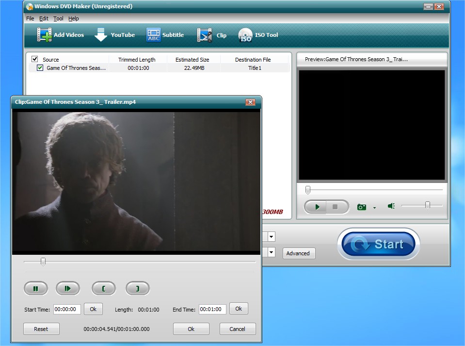Open the ISO Tool
Screen dimensions: 465x346
[x=258, y=35]
